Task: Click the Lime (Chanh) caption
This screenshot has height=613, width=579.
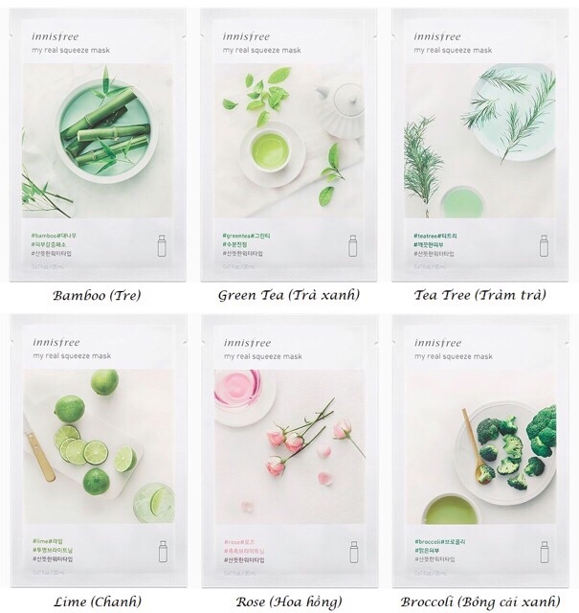Action: click(x=98, y=602)
